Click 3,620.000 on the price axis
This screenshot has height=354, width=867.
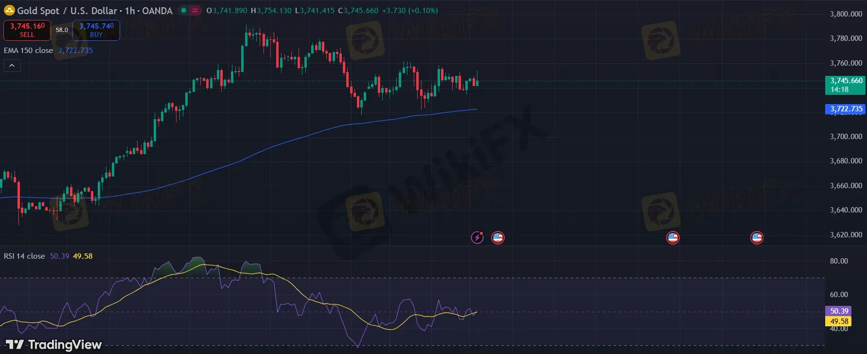846,235
